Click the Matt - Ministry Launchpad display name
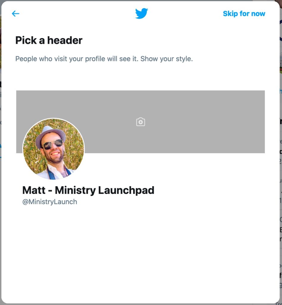The height and width of the screenshot is (305, 282). [88, 190]
